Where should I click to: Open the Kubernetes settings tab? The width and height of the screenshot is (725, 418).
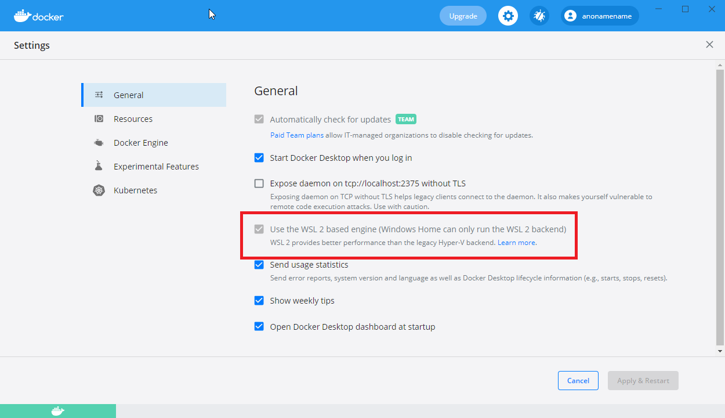(154, 190)
